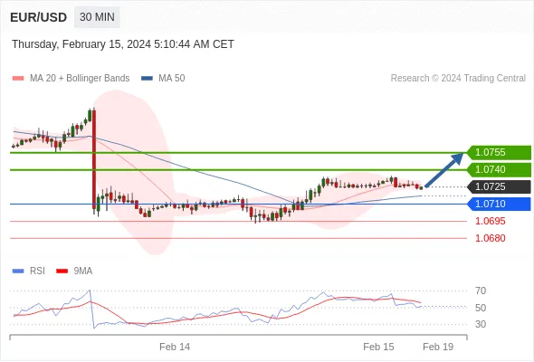Click the Feb 19 date axis label
The image size is (534, 362).
438,347
